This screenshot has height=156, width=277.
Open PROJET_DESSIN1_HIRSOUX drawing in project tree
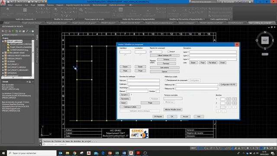[x=21, y=44]
